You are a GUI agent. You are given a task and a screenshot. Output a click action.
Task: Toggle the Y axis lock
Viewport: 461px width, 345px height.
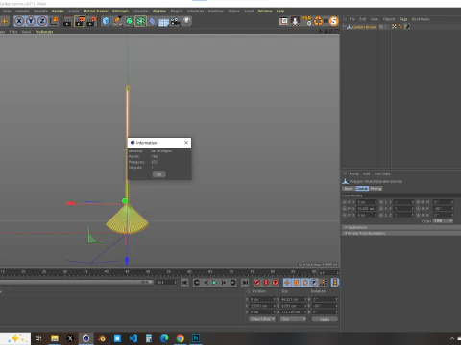point(31,21)
